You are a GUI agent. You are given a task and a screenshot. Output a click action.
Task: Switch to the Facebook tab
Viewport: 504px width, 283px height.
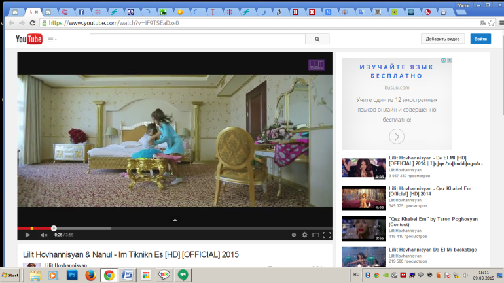81,12
